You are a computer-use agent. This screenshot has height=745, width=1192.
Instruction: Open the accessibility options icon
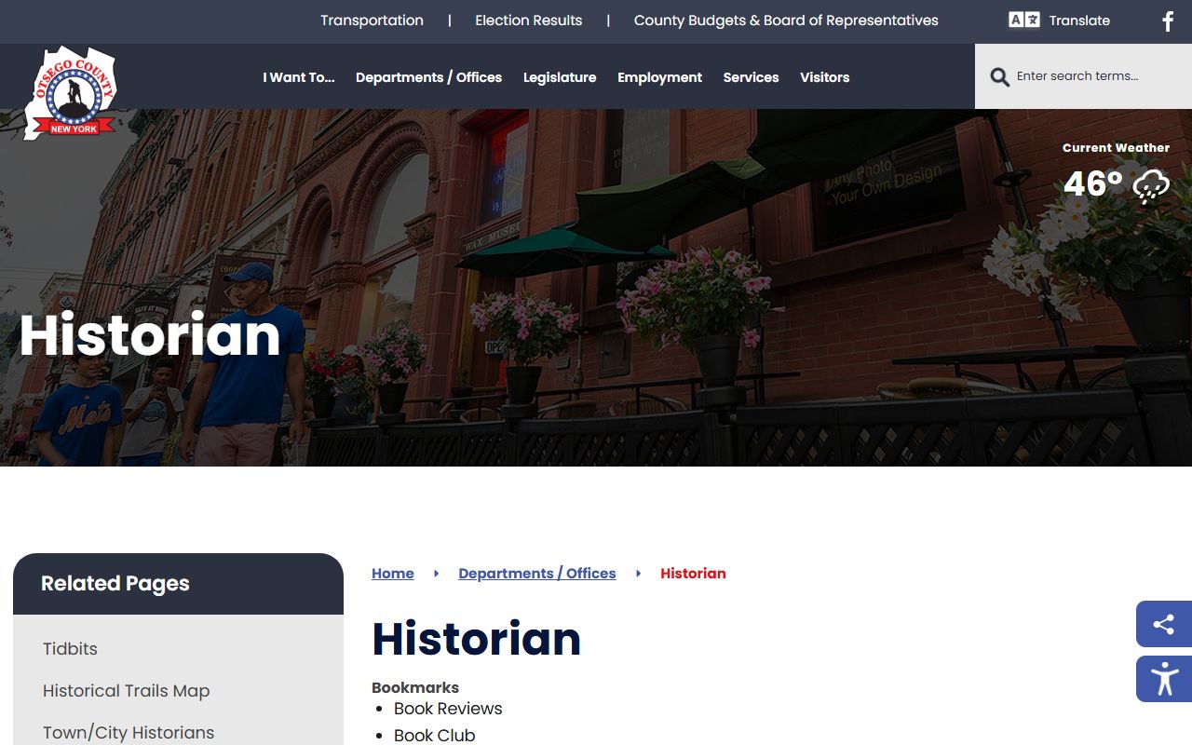1164,679
